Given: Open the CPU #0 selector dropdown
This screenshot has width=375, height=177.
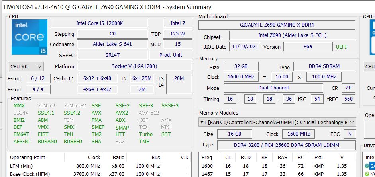Looking at the screenshot, I should pyautogui.click(x=26, y=66).
